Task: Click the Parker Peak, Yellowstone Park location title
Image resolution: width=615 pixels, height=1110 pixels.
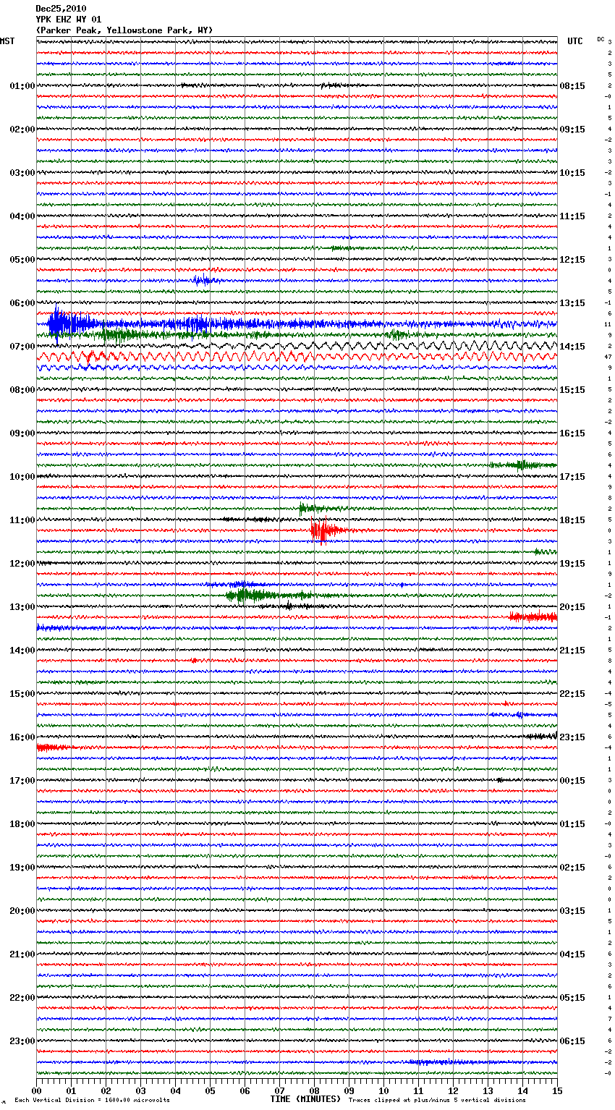Action: 124,30
